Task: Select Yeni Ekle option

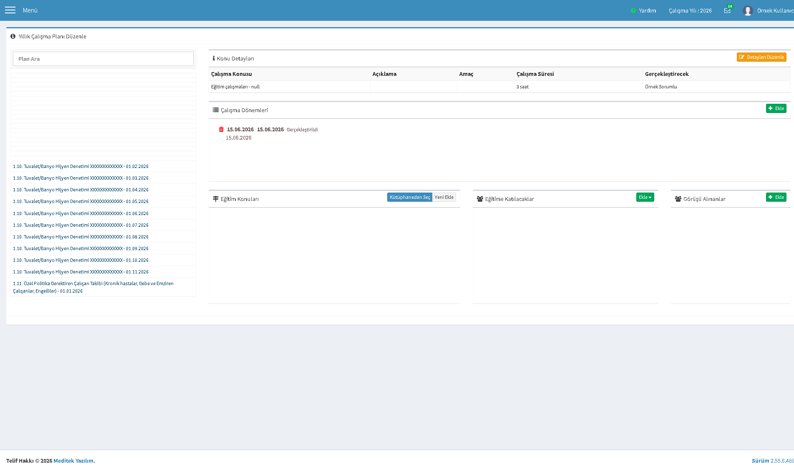Action: pyautogui.click(x=444, y=197)
